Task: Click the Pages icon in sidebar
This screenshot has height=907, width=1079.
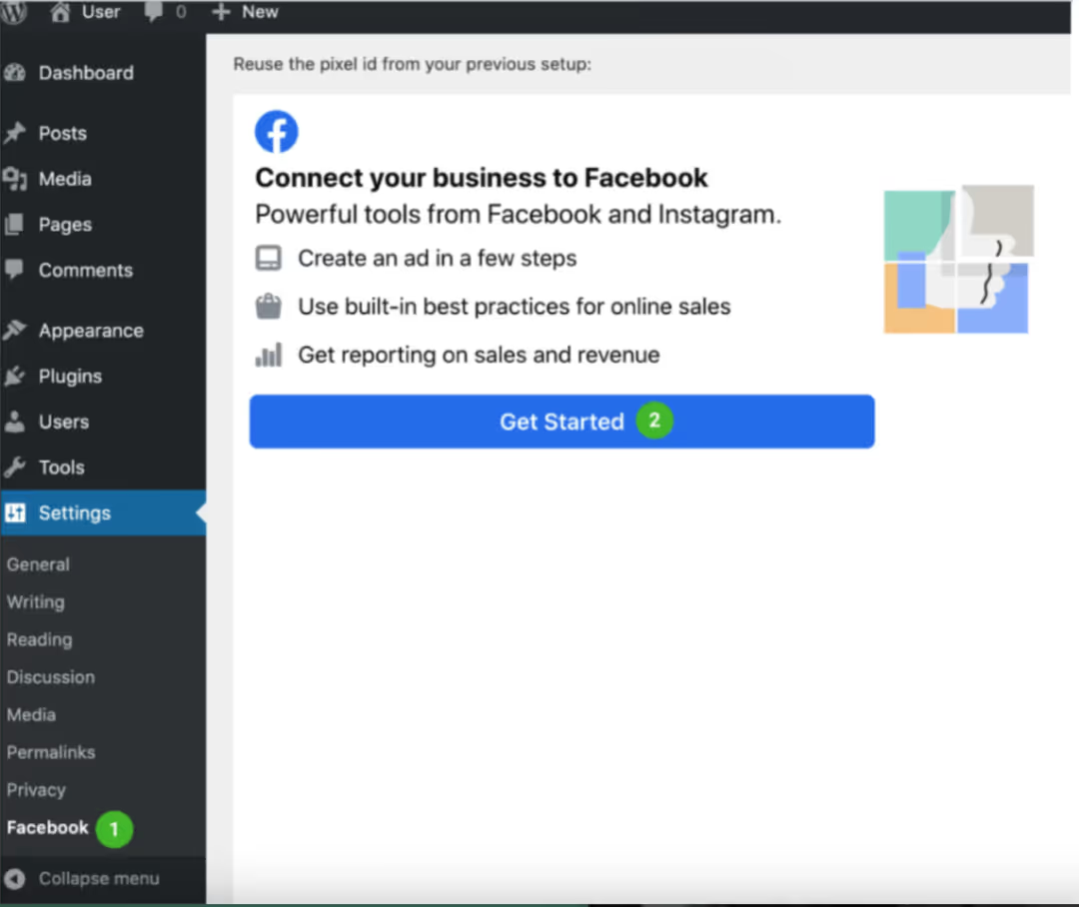Action: [14, 225]
